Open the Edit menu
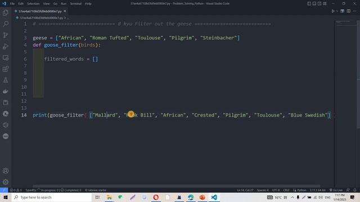This screenshot has height=202, width=360. 21,4
